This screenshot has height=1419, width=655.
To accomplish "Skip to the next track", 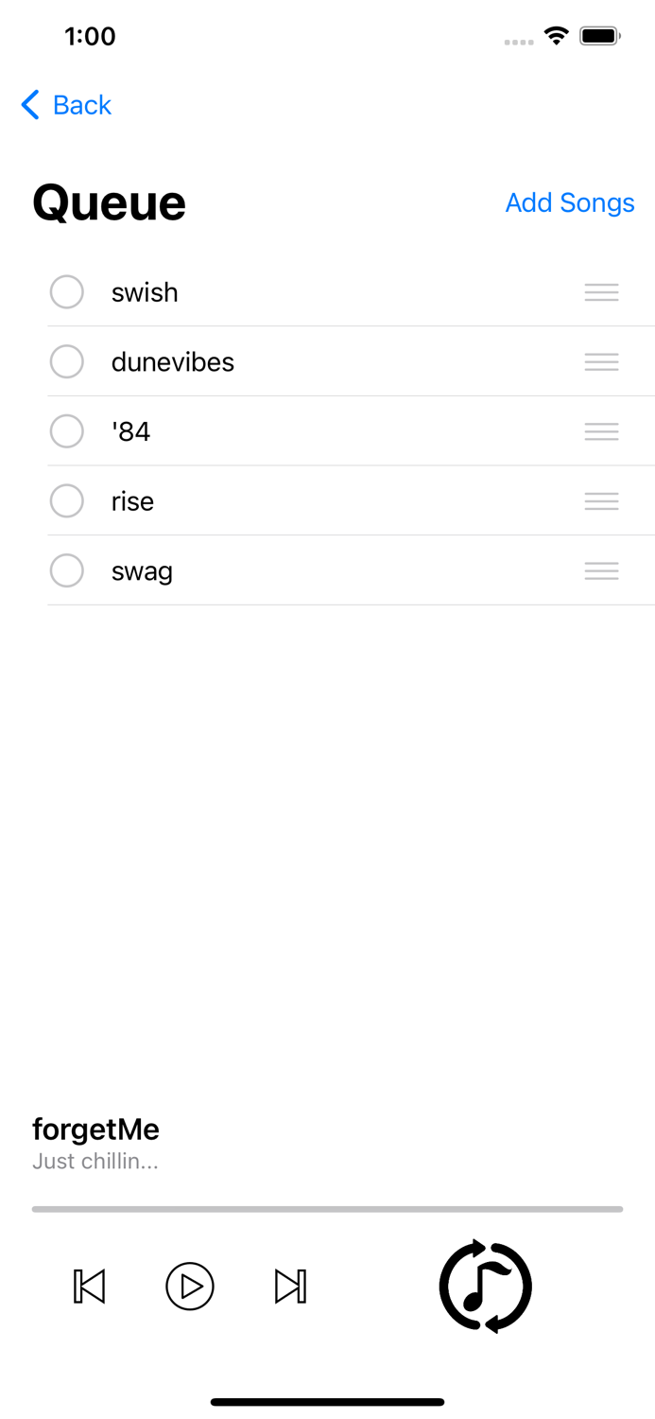I will pyautogui.click(x=290, y=1287).
